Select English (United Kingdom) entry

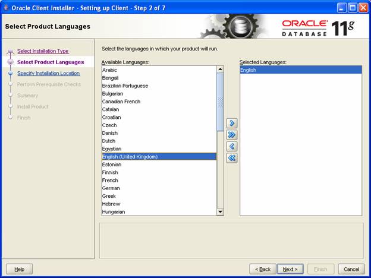click(159, 156)
